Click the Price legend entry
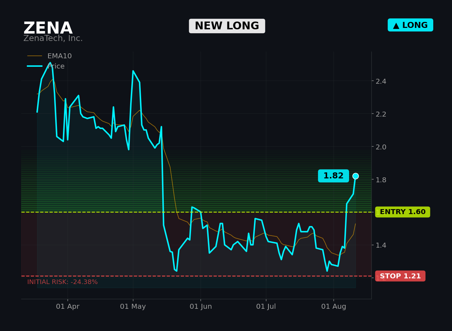Viewport: 452px width, 331px height. click(46, 66)
